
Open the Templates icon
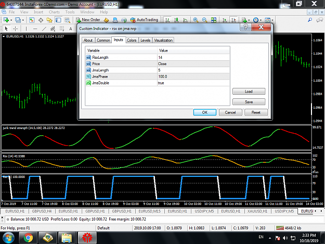coord(268,20)
